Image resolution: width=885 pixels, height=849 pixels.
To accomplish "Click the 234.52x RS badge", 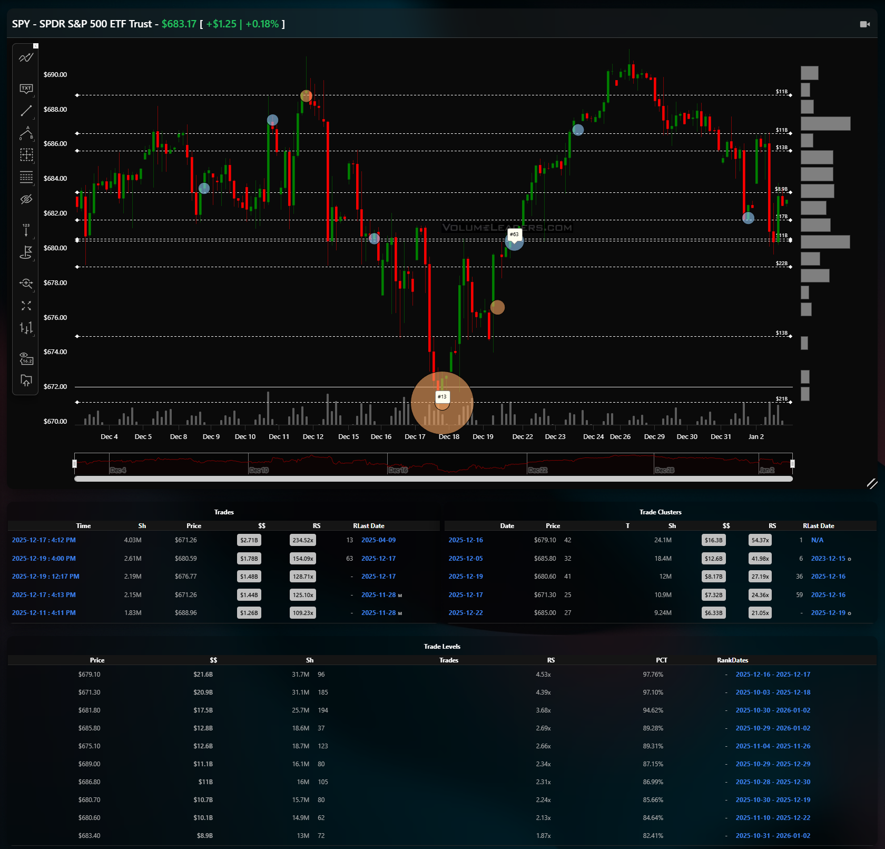I will (x=303, y=540).
